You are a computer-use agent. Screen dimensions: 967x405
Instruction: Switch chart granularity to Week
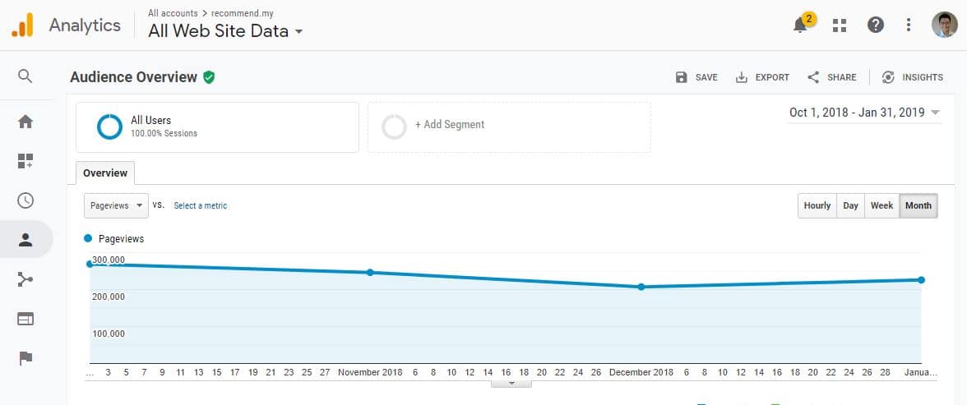881,206
